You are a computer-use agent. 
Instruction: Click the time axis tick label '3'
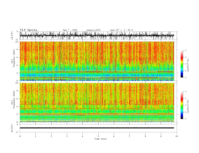67,136
